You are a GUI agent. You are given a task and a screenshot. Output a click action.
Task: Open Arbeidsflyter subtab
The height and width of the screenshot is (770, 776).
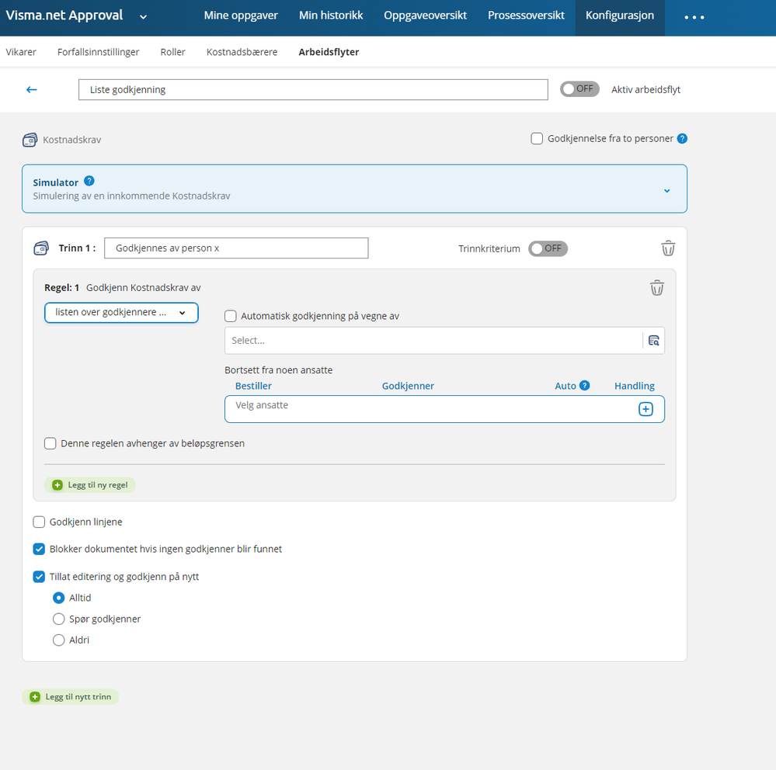[x=329, y=52]
